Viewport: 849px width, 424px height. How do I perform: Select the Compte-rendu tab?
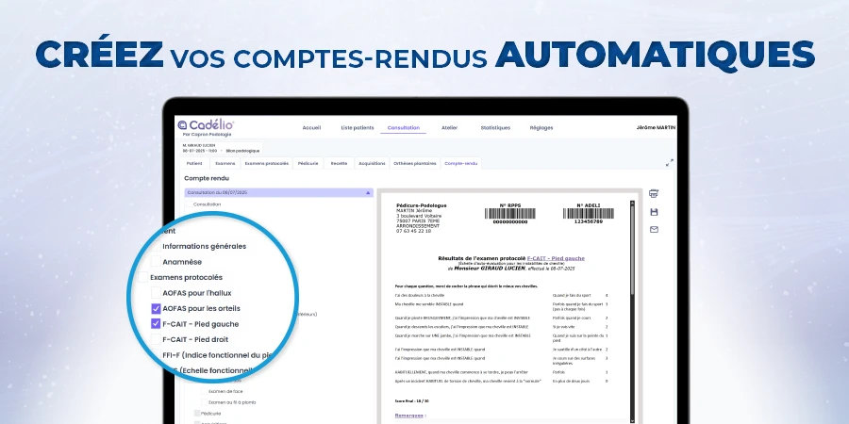[x=460, y=163]
